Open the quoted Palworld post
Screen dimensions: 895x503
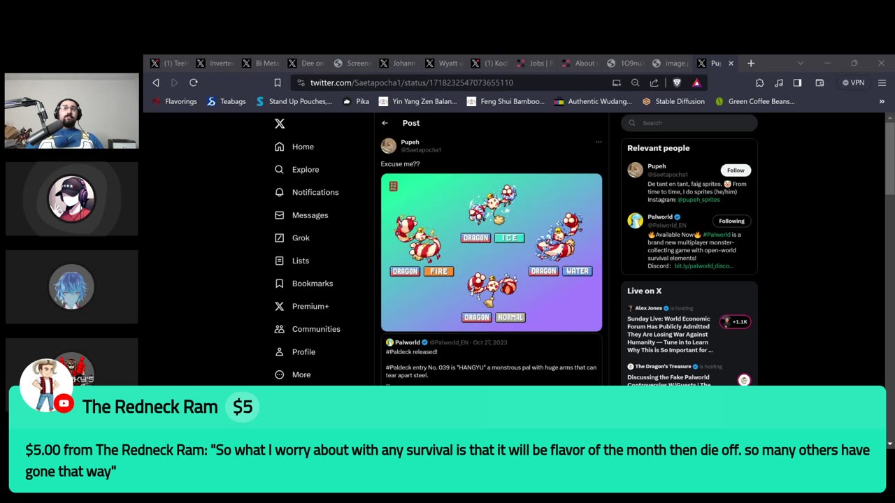pyautogui.click(x=492, y=360)
